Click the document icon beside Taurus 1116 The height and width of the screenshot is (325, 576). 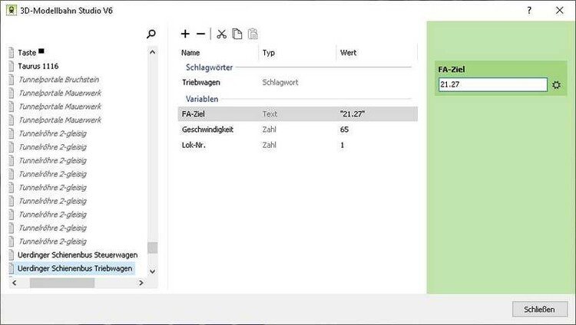[x=12, y=66]
